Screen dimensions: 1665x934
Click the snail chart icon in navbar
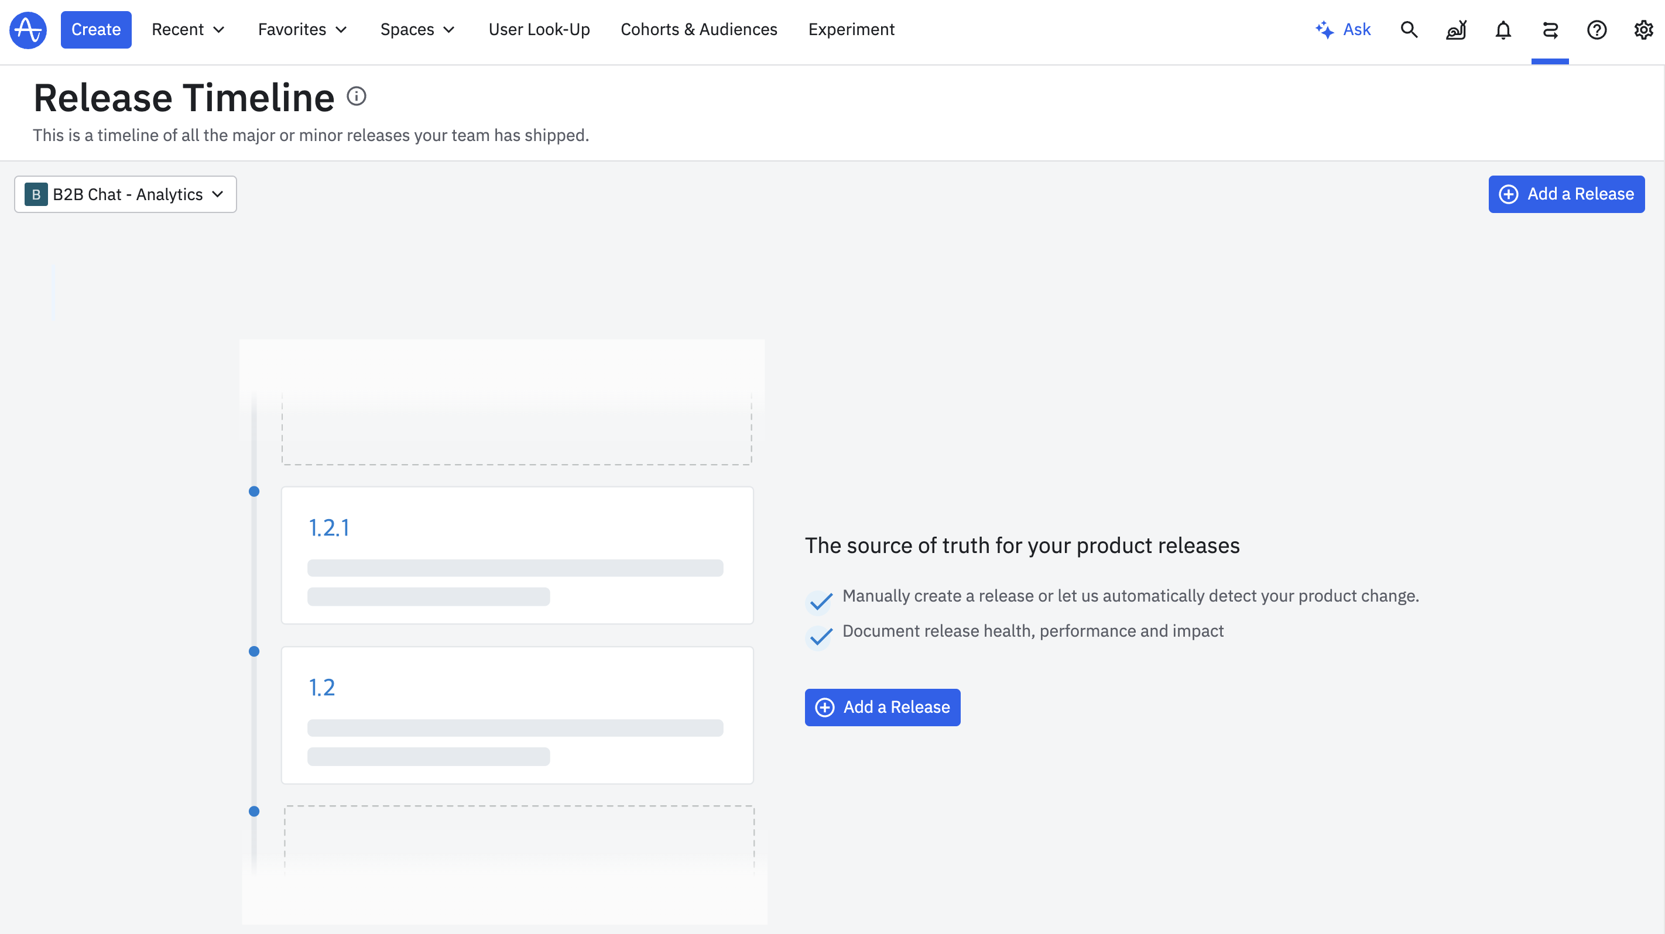click(x=1456, y=30)
